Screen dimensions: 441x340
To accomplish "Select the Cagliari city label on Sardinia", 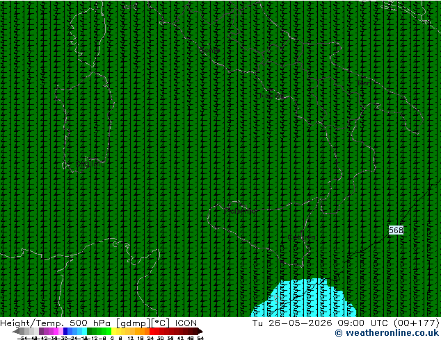I will (90, 164).
